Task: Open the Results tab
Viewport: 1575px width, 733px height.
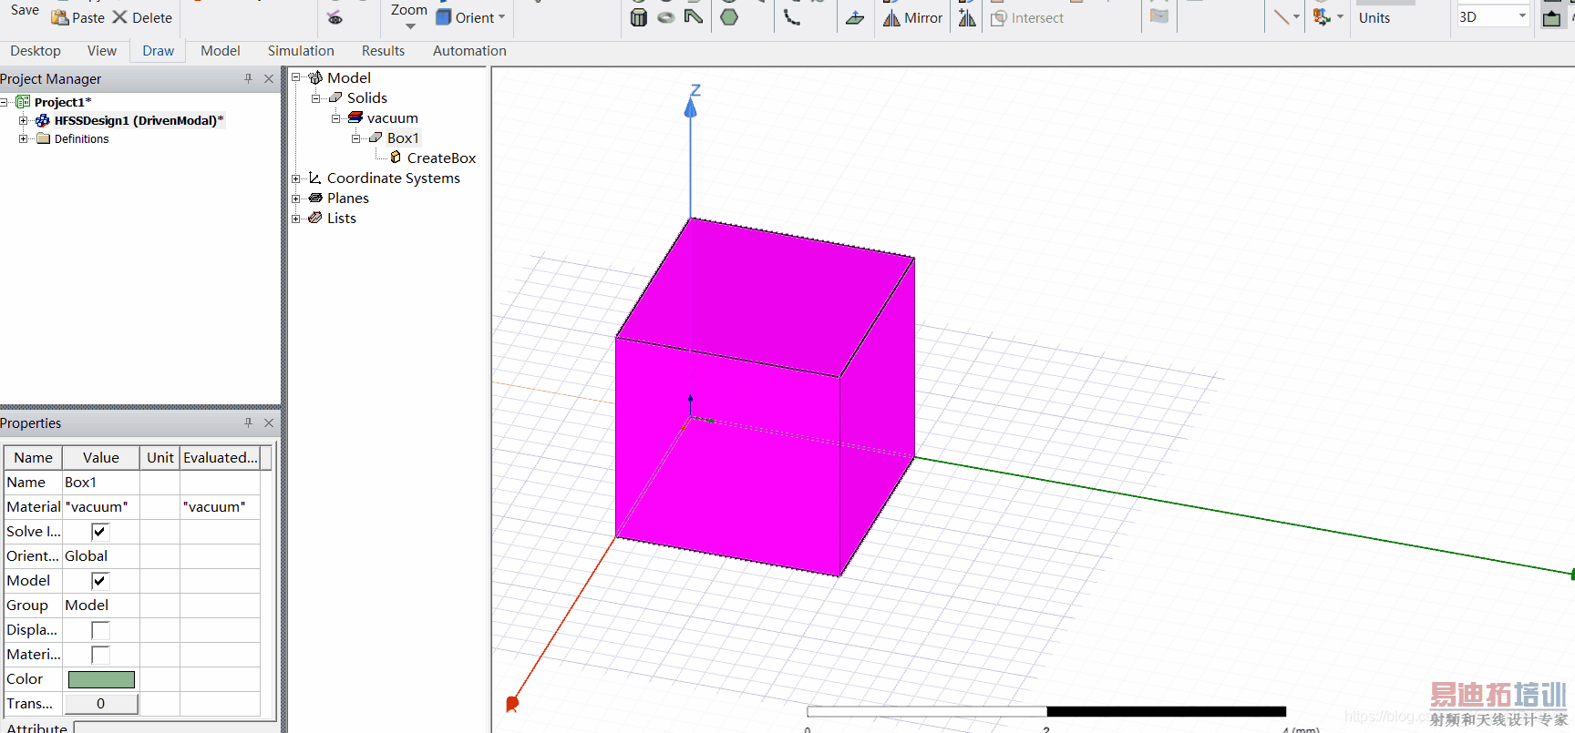Action: point(383,51)
